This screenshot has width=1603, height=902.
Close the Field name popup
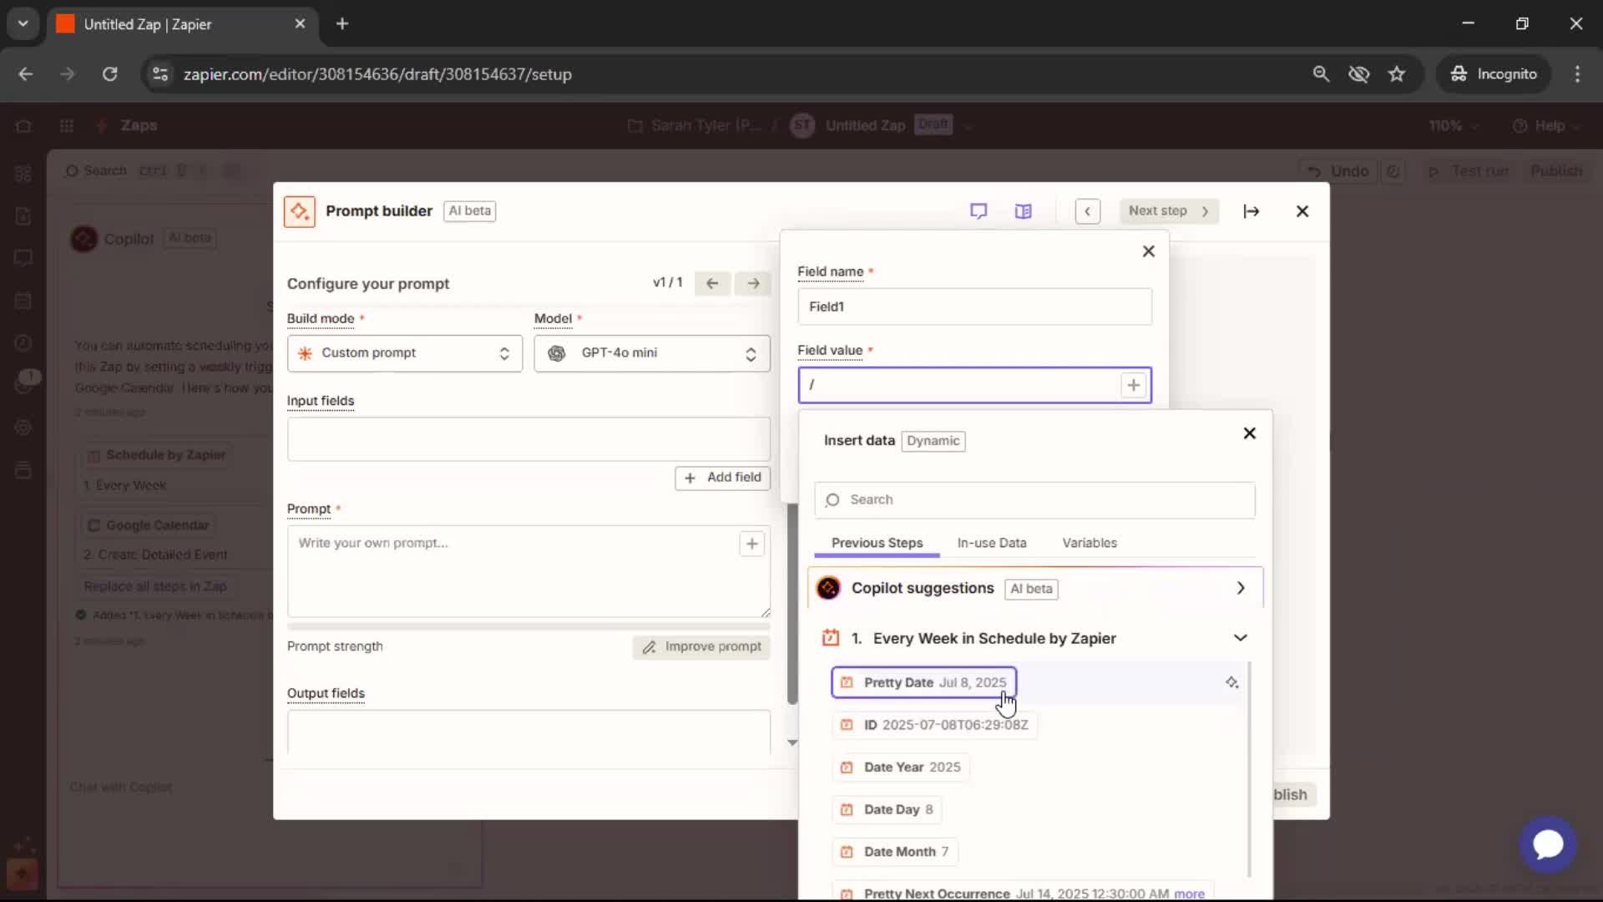pyautogui.click(x=1149, y=251)
